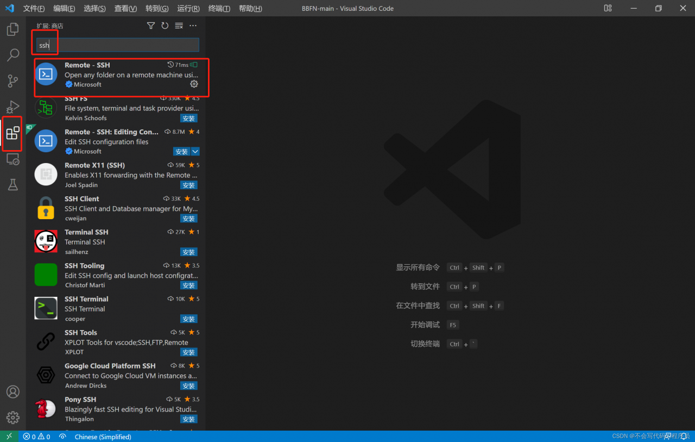This screenshot has height=442, width=695.
Task: Open the 帮助(H) menu
Action: [x=250, y=9]
